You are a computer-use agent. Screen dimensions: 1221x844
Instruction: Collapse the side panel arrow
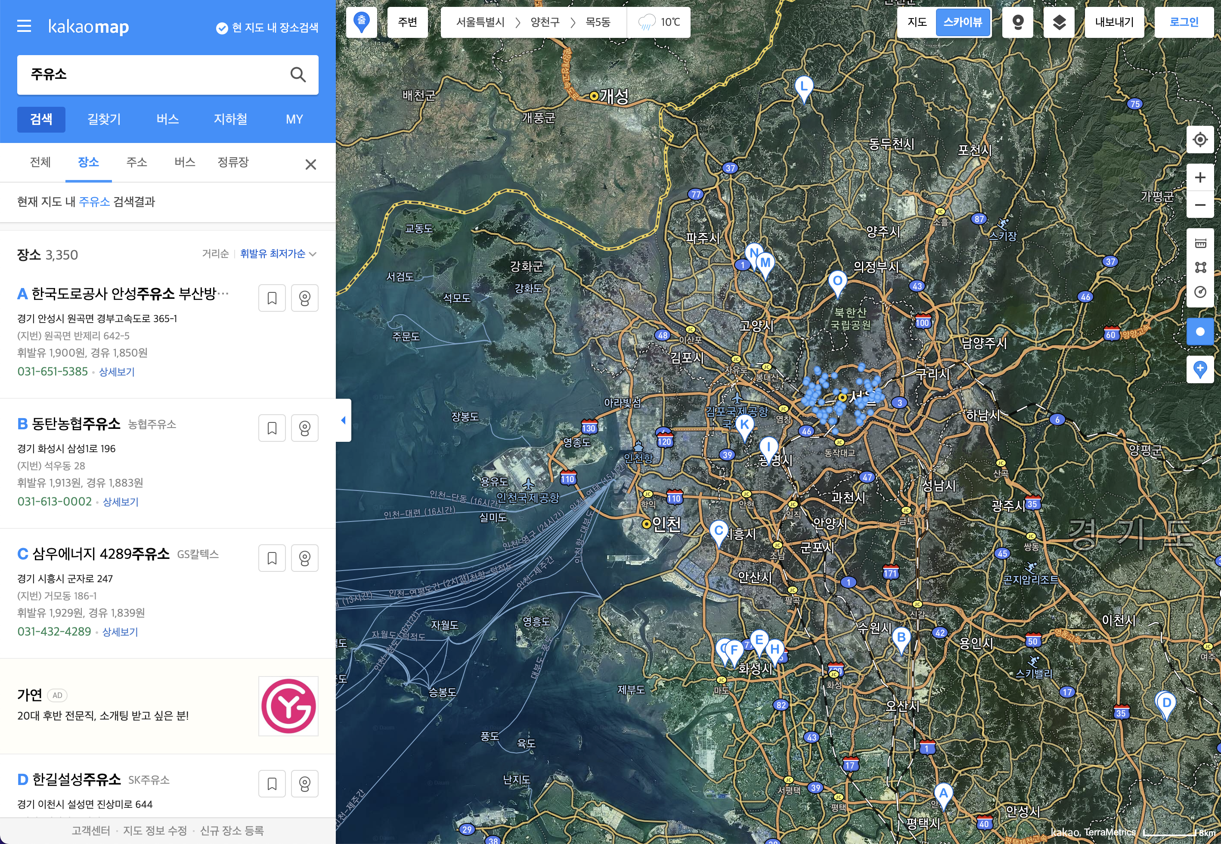343,420
